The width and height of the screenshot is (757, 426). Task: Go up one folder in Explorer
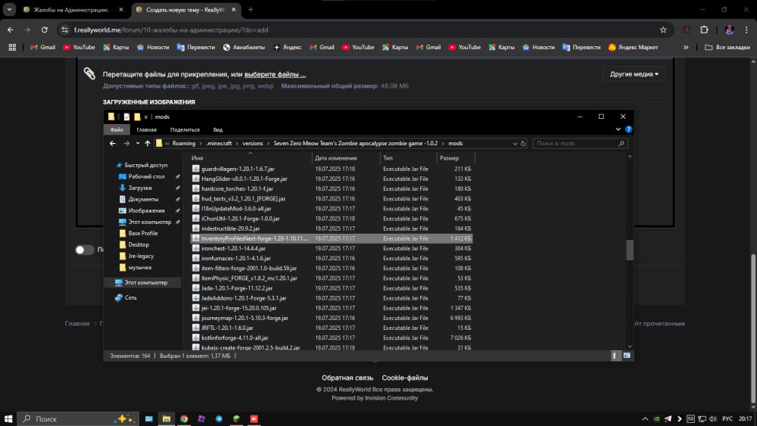pos(148,143)
